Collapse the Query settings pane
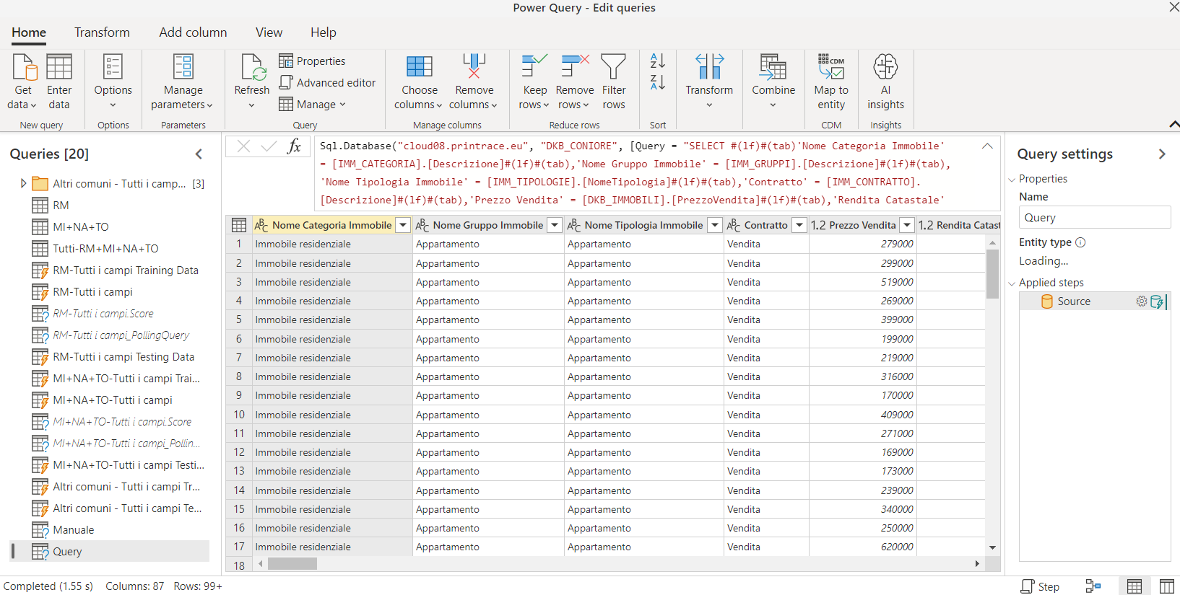This screenshot has height=595, width=1180. point(1161,154)
